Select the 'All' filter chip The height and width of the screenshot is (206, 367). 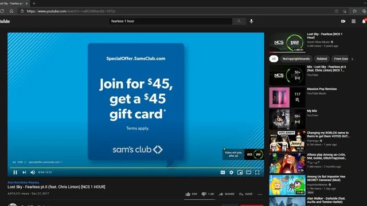point(274,59)
